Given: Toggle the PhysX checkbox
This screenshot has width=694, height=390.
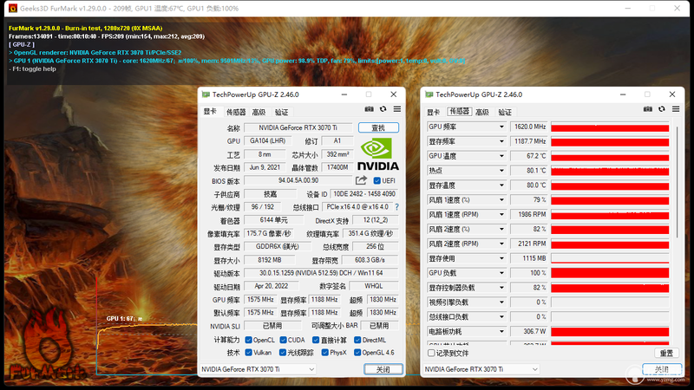Looking at the screenshot, I should pos(325,353).
